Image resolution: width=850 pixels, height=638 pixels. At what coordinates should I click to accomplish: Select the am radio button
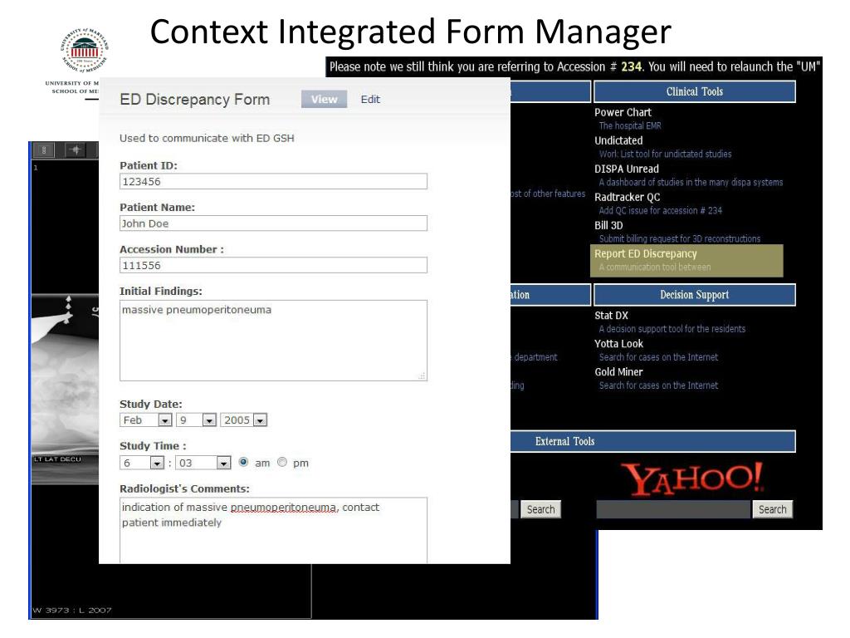(x=243, y=462)
